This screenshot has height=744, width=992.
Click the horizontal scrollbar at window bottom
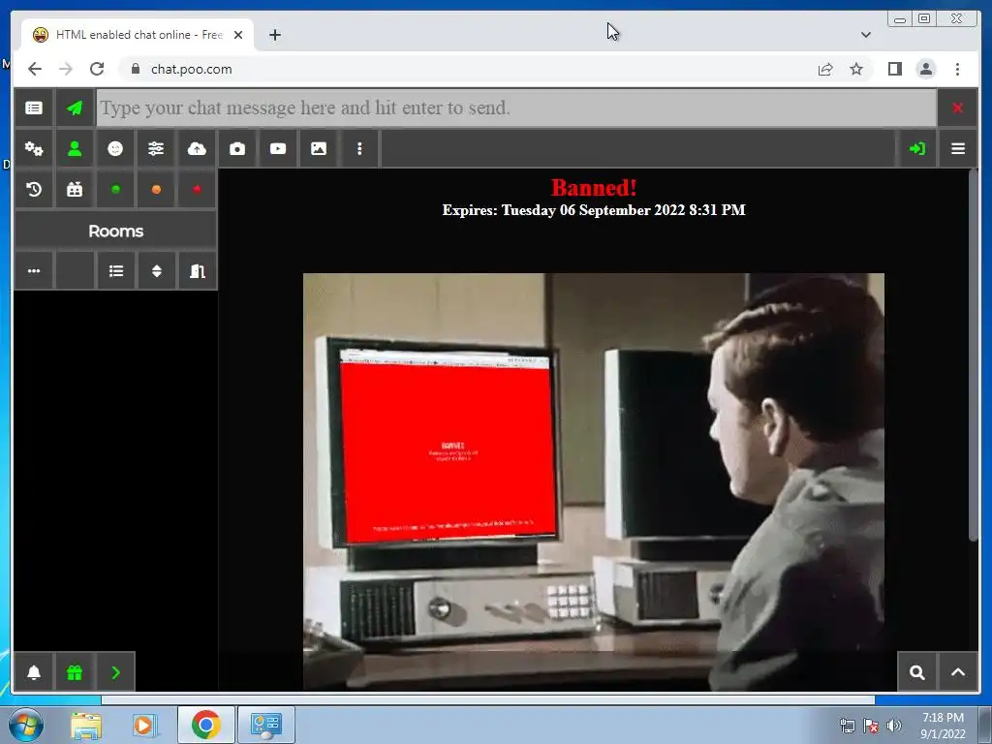pyautogui.click(x=488, y=699)
